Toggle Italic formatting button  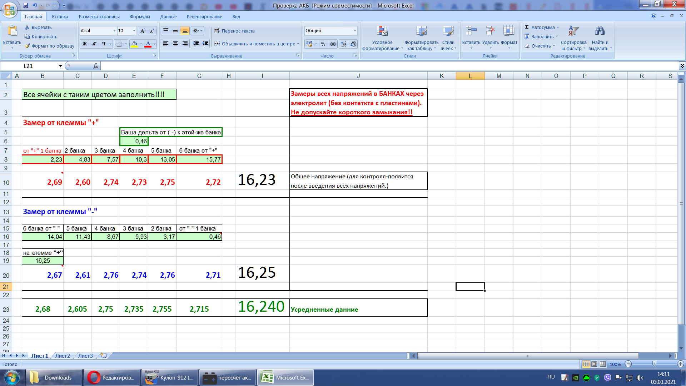[x=94, y=44]
